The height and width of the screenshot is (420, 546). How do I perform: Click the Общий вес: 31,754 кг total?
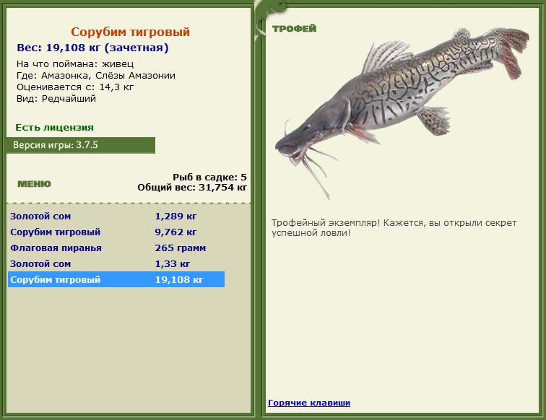(x=192, y=188)
